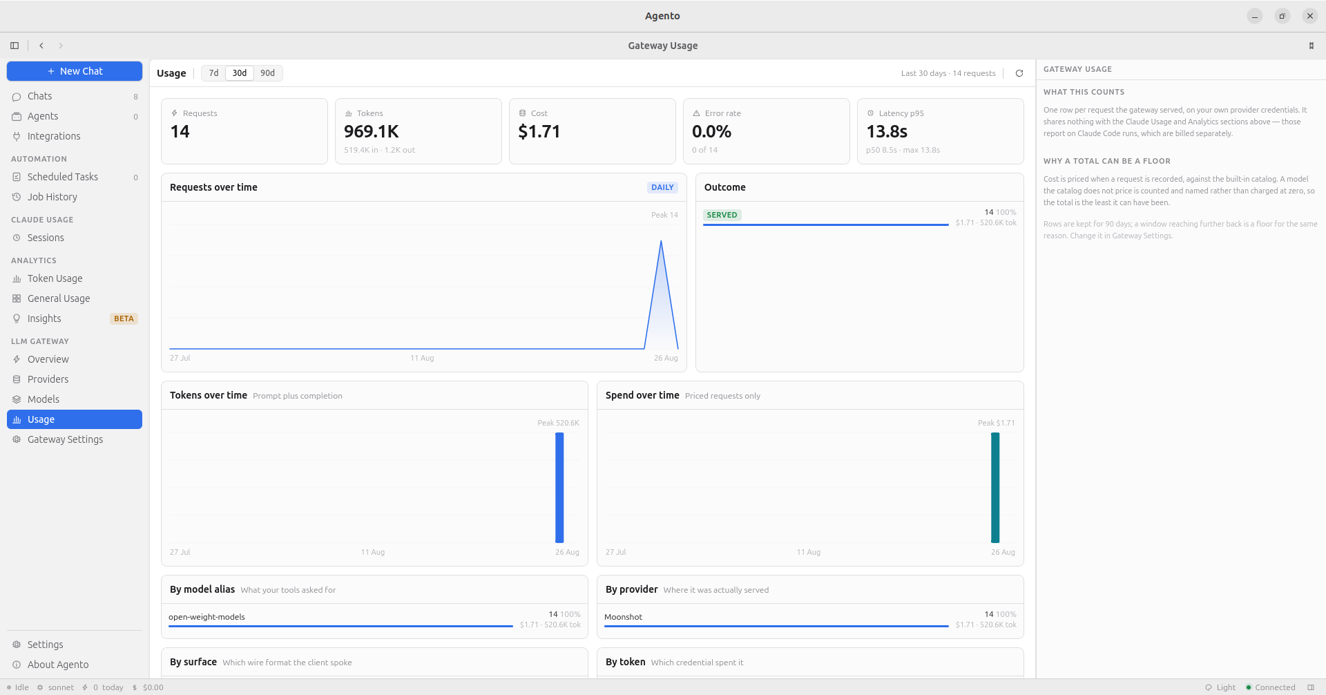Screen dimensions: 1326x695
Task: Open Chats in the sidebar
Action: pos(75,96)
